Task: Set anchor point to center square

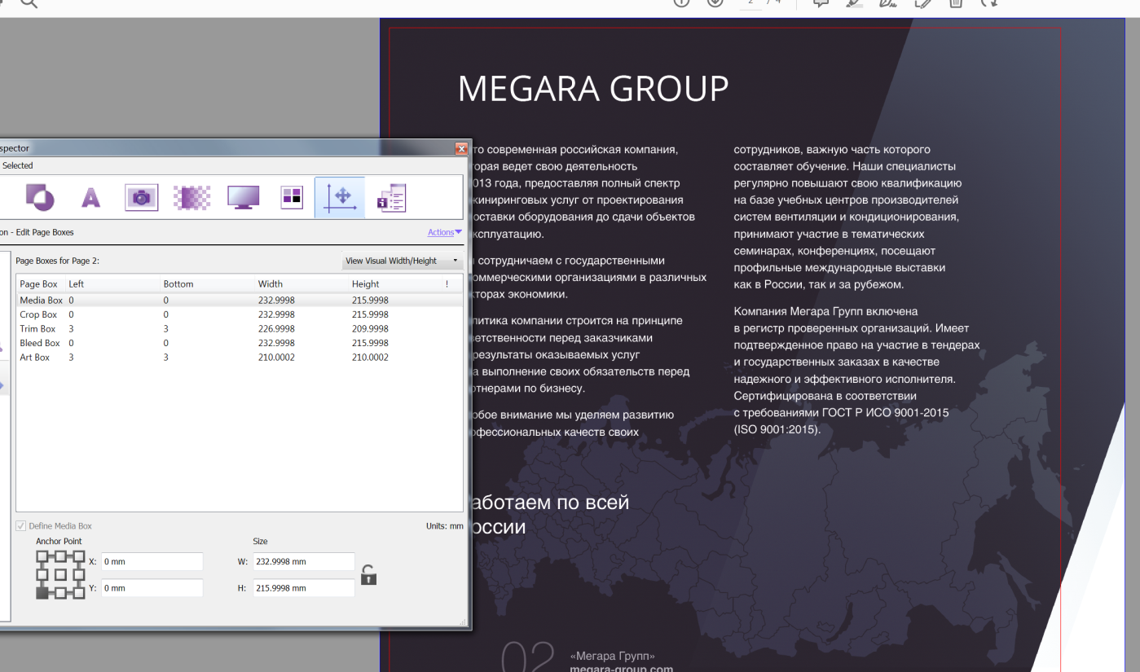Action: [60, 574]
